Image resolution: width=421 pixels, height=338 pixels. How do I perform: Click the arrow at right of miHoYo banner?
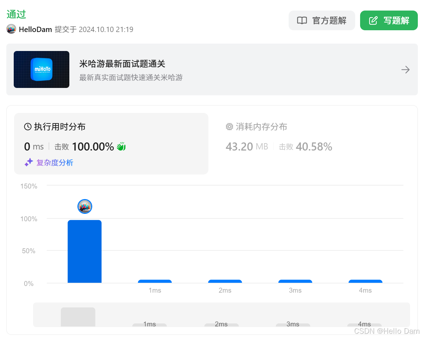tap(406, 70)
